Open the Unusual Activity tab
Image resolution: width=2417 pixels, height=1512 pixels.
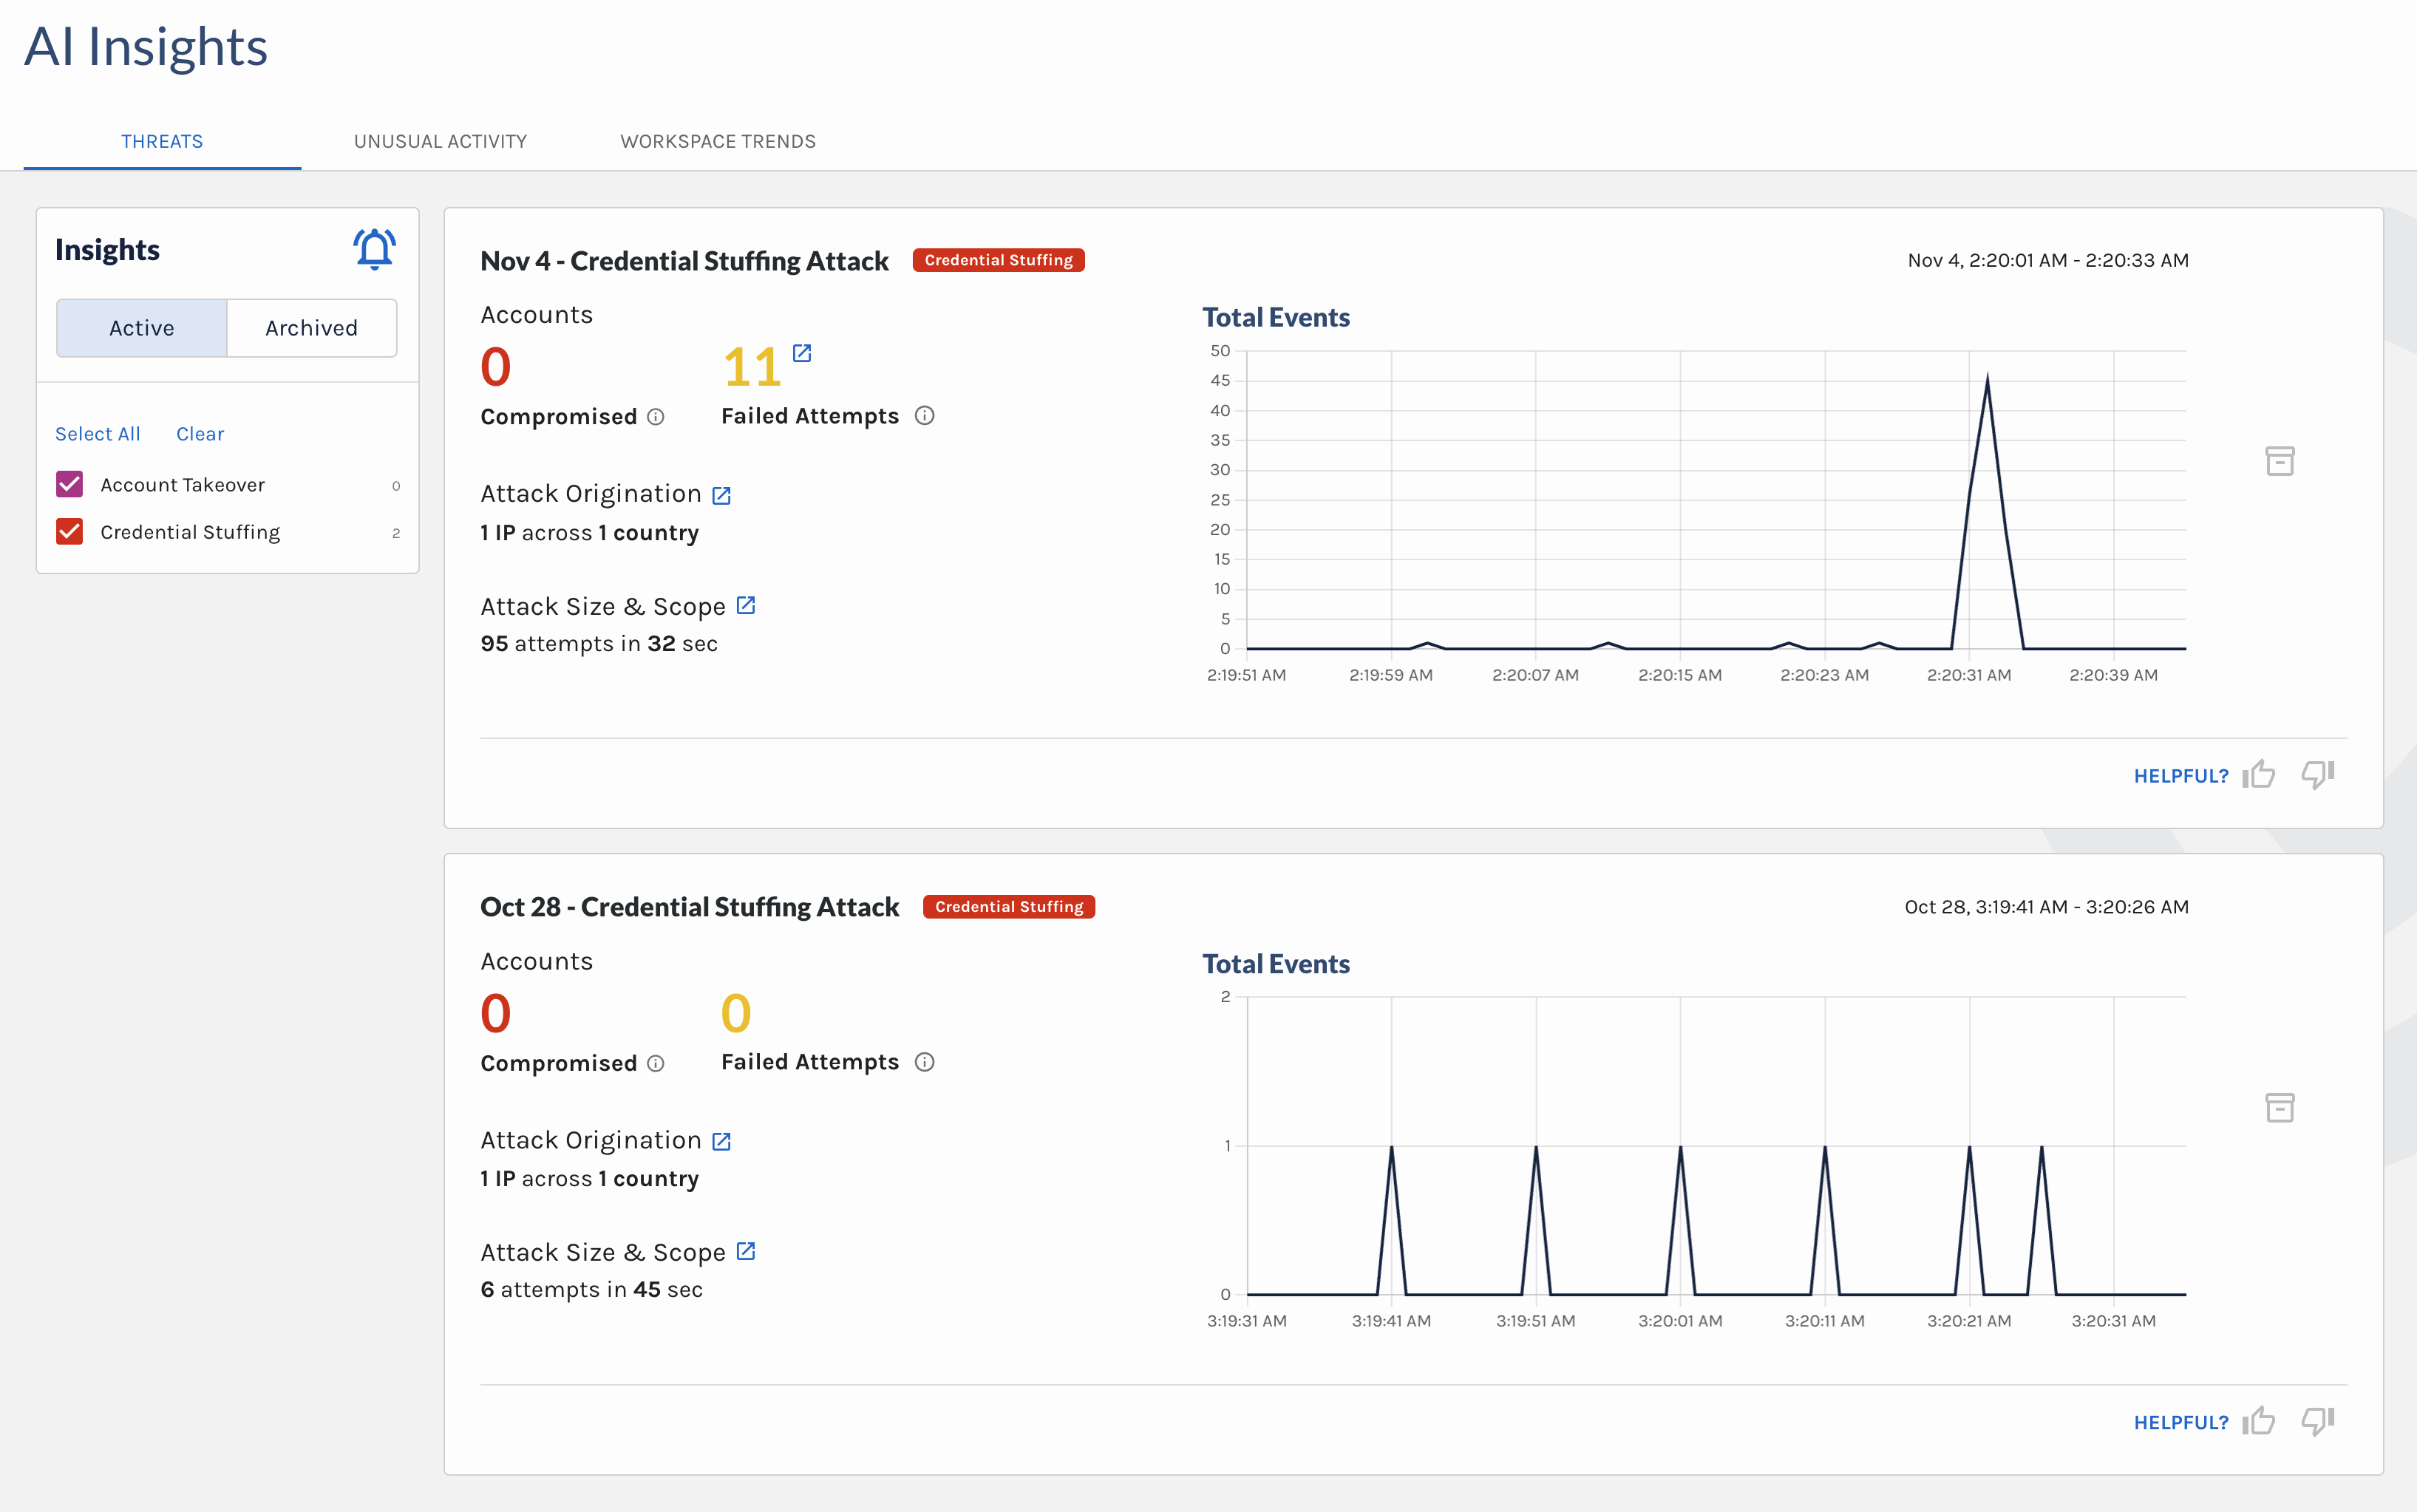[x=440, y=142]
